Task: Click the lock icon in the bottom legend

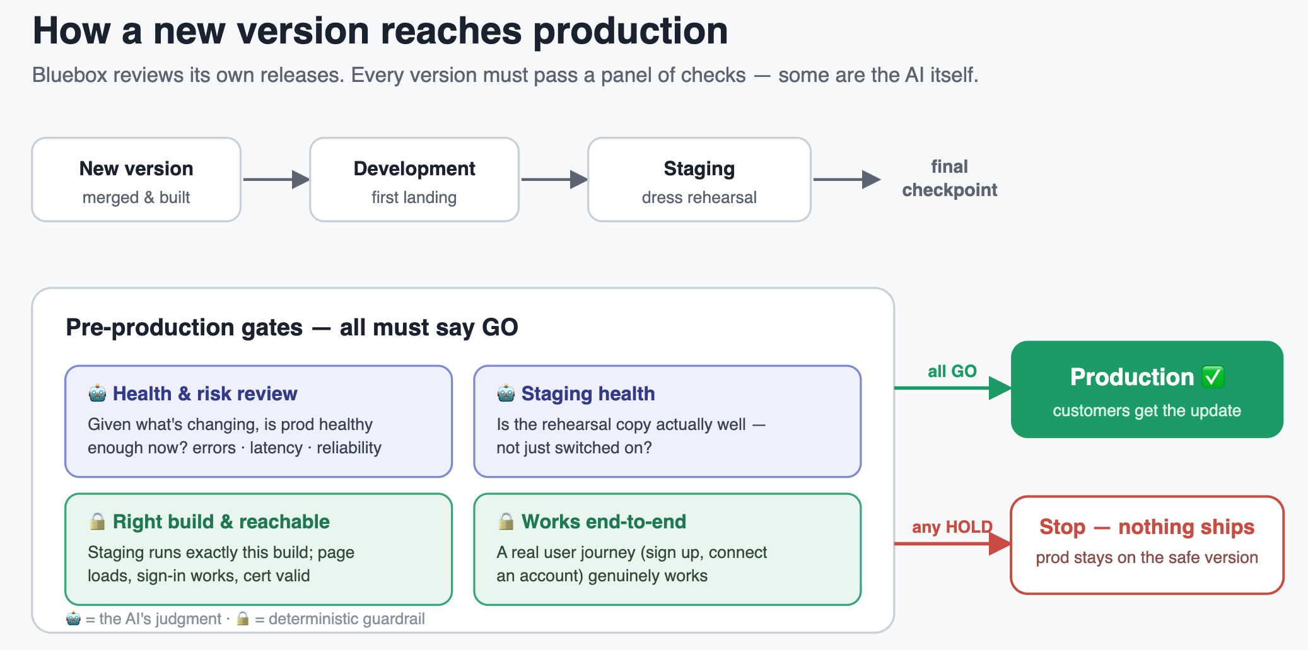Action: pos(243,618)
